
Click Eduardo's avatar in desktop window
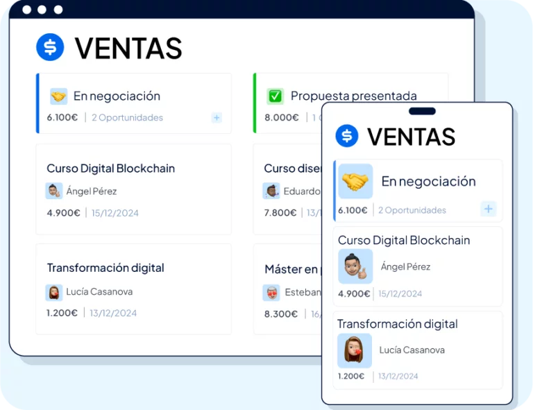tap(271, 191)
